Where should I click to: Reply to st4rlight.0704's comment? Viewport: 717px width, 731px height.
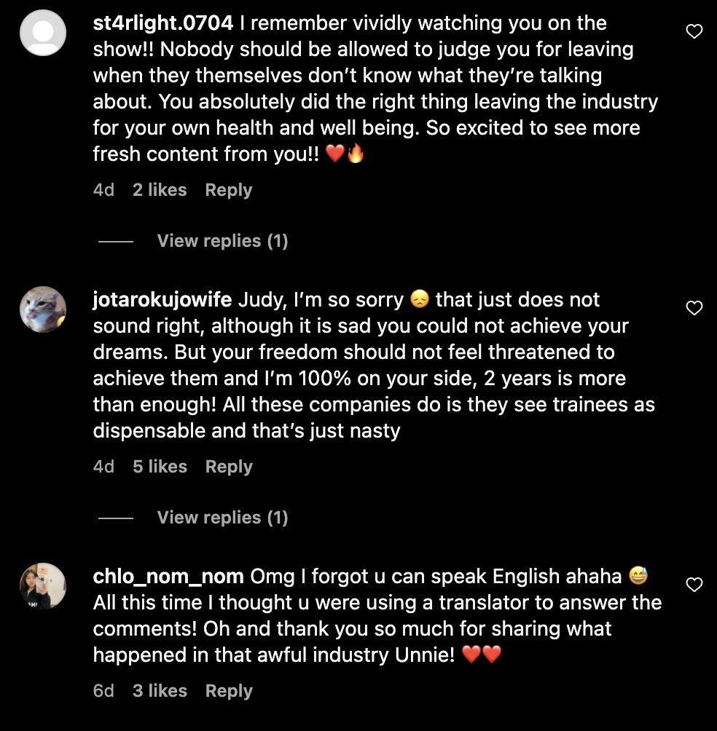click(228, 190)
